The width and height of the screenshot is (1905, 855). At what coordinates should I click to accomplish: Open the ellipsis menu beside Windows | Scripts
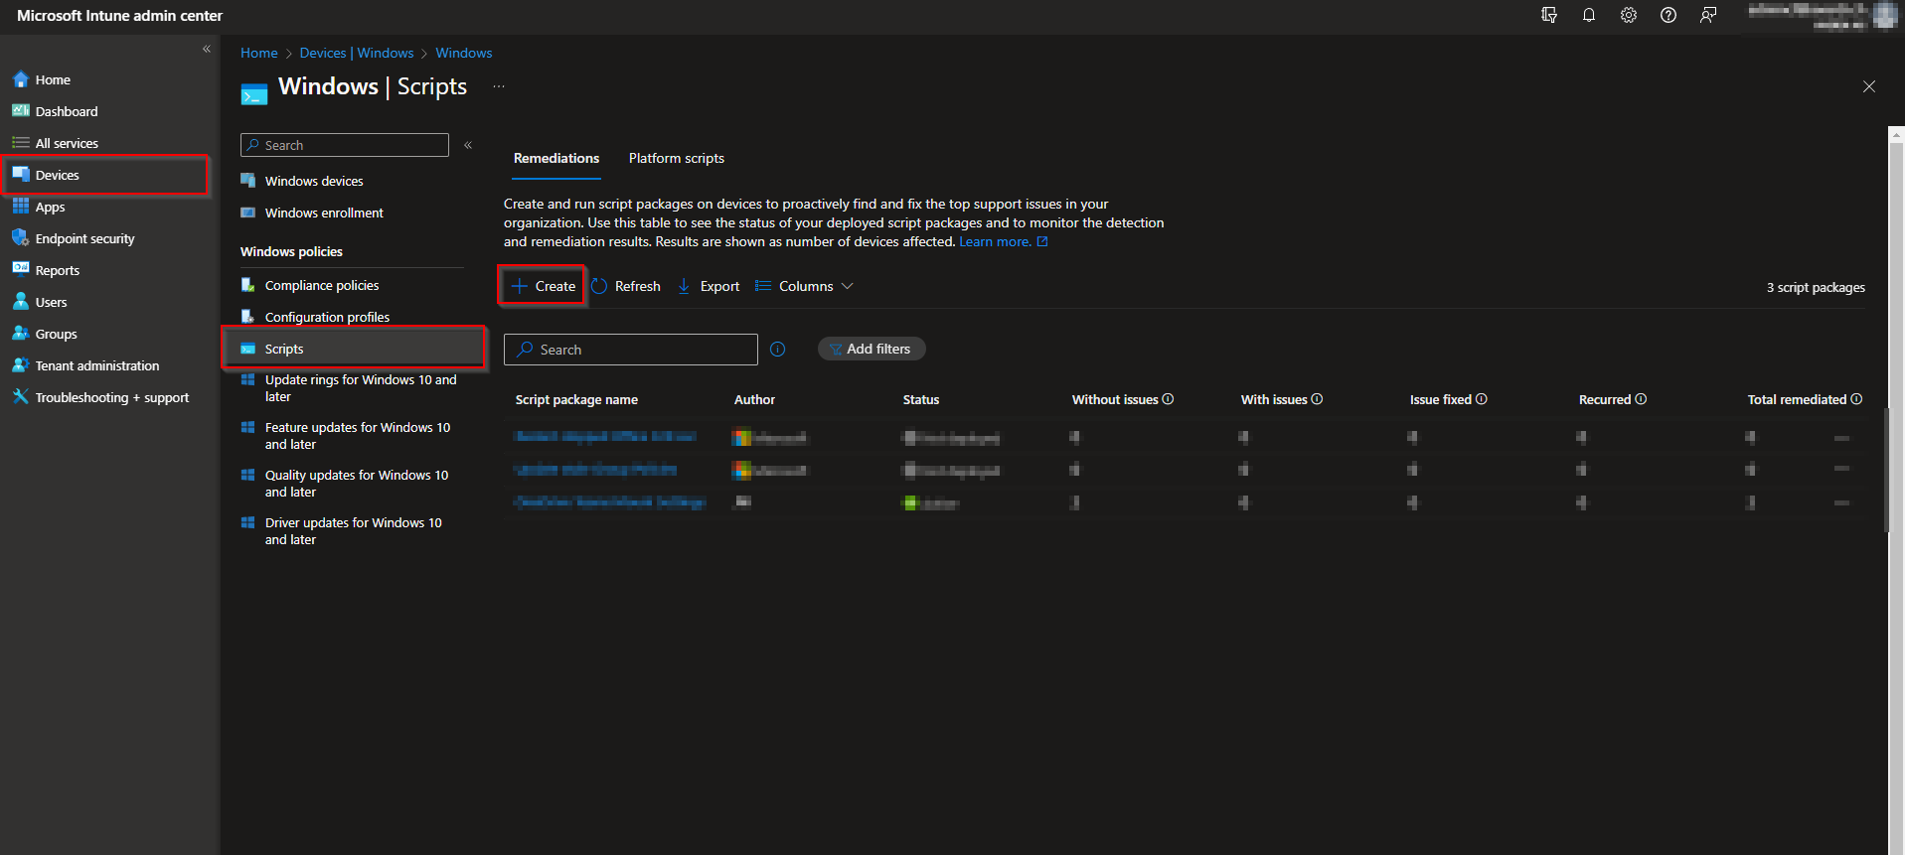499,86
